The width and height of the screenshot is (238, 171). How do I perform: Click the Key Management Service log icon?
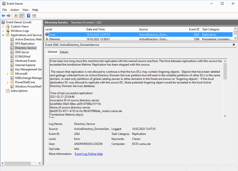tap(12, 69)
